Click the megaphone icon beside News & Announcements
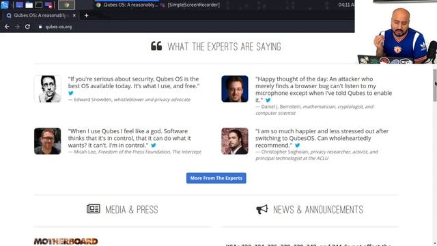Screen dimensions: 437x246 tap(262, 209)
